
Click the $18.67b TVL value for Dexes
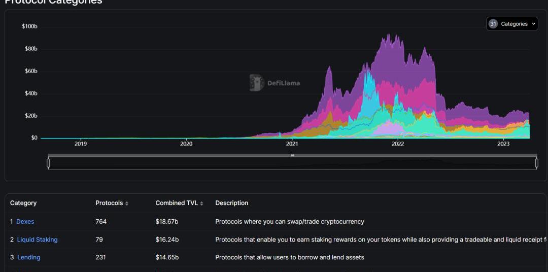(167, 222)
